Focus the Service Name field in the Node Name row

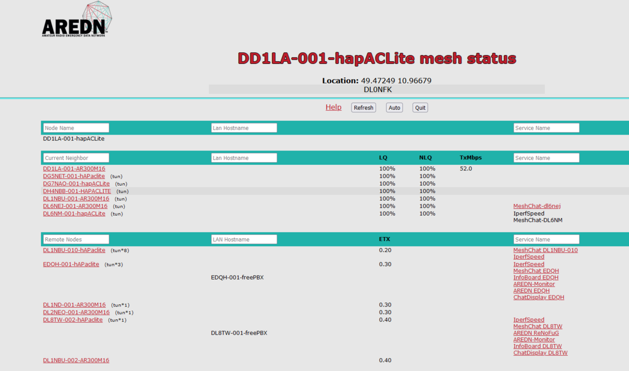click(x=546, y=128)
